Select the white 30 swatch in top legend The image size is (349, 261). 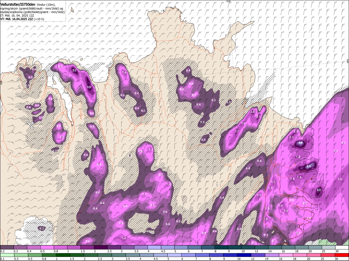click(x=342, y=247)
